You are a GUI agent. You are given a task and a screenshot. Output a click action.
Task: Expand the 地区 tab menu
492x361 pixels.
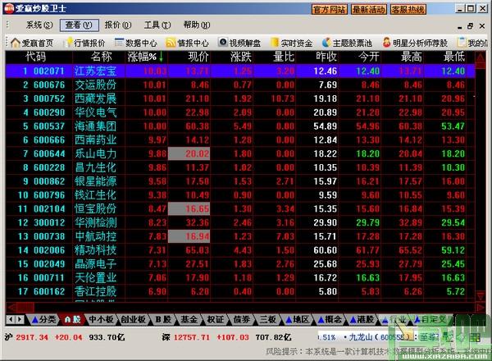point(297,319)
